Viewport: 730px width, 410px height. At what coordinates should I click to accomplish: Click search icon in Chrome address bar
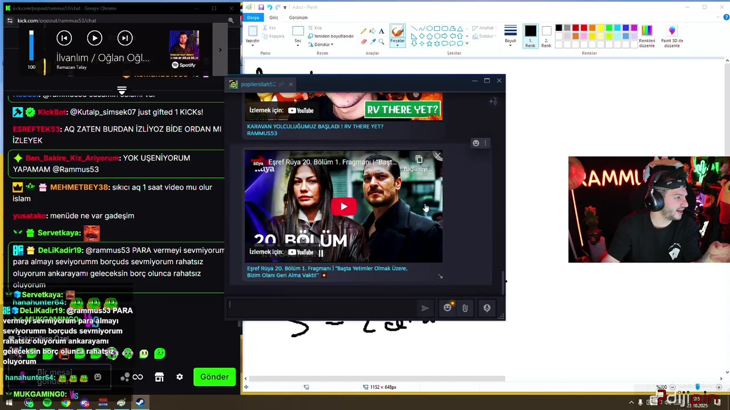pos(231,20)
